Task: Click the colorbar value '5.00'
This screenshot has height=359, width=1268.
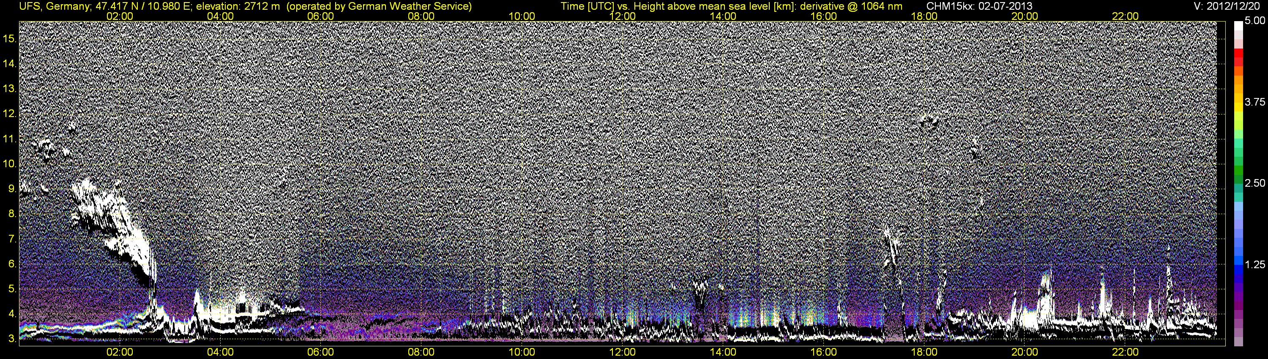Action: click(x=1255, y=21)
